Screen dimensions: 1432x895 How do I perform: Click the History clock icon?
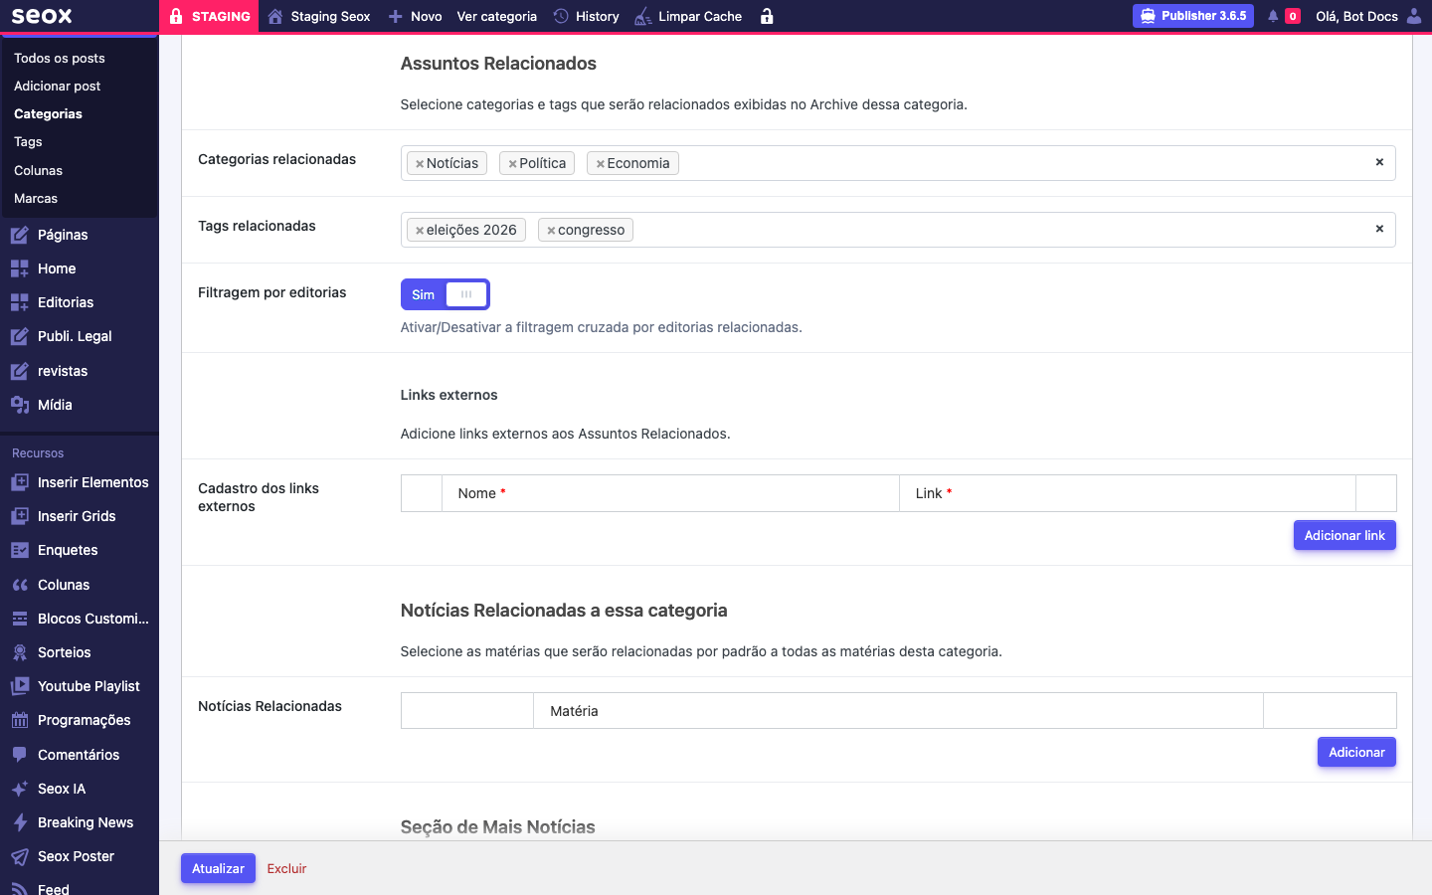click(x=561, y=16)
